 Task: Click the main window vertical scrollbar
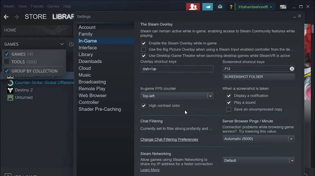click(313, 29)
